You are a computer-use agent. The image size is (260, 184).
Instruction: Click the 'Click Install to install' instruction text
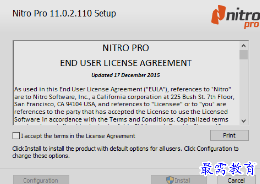pyautogui.click(x=125, y=152)
